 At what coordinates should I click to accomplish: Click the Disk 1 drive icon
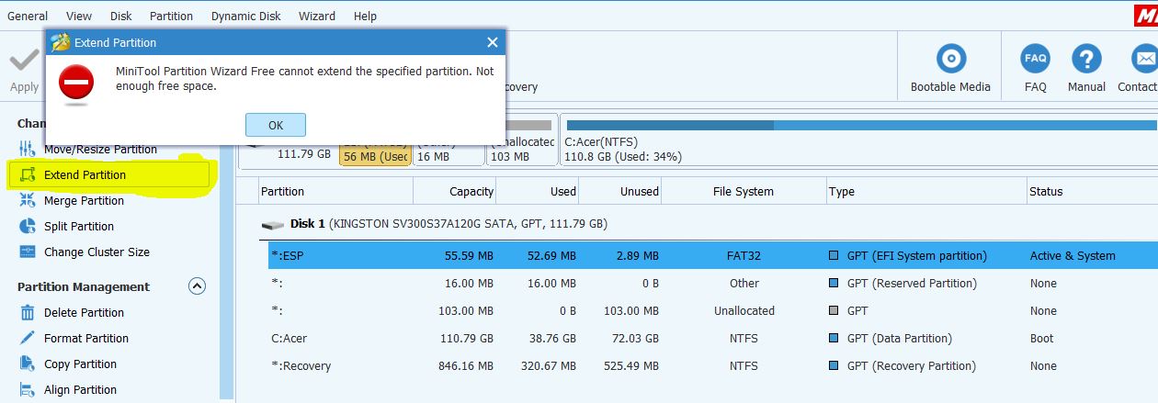coord(273,224)
